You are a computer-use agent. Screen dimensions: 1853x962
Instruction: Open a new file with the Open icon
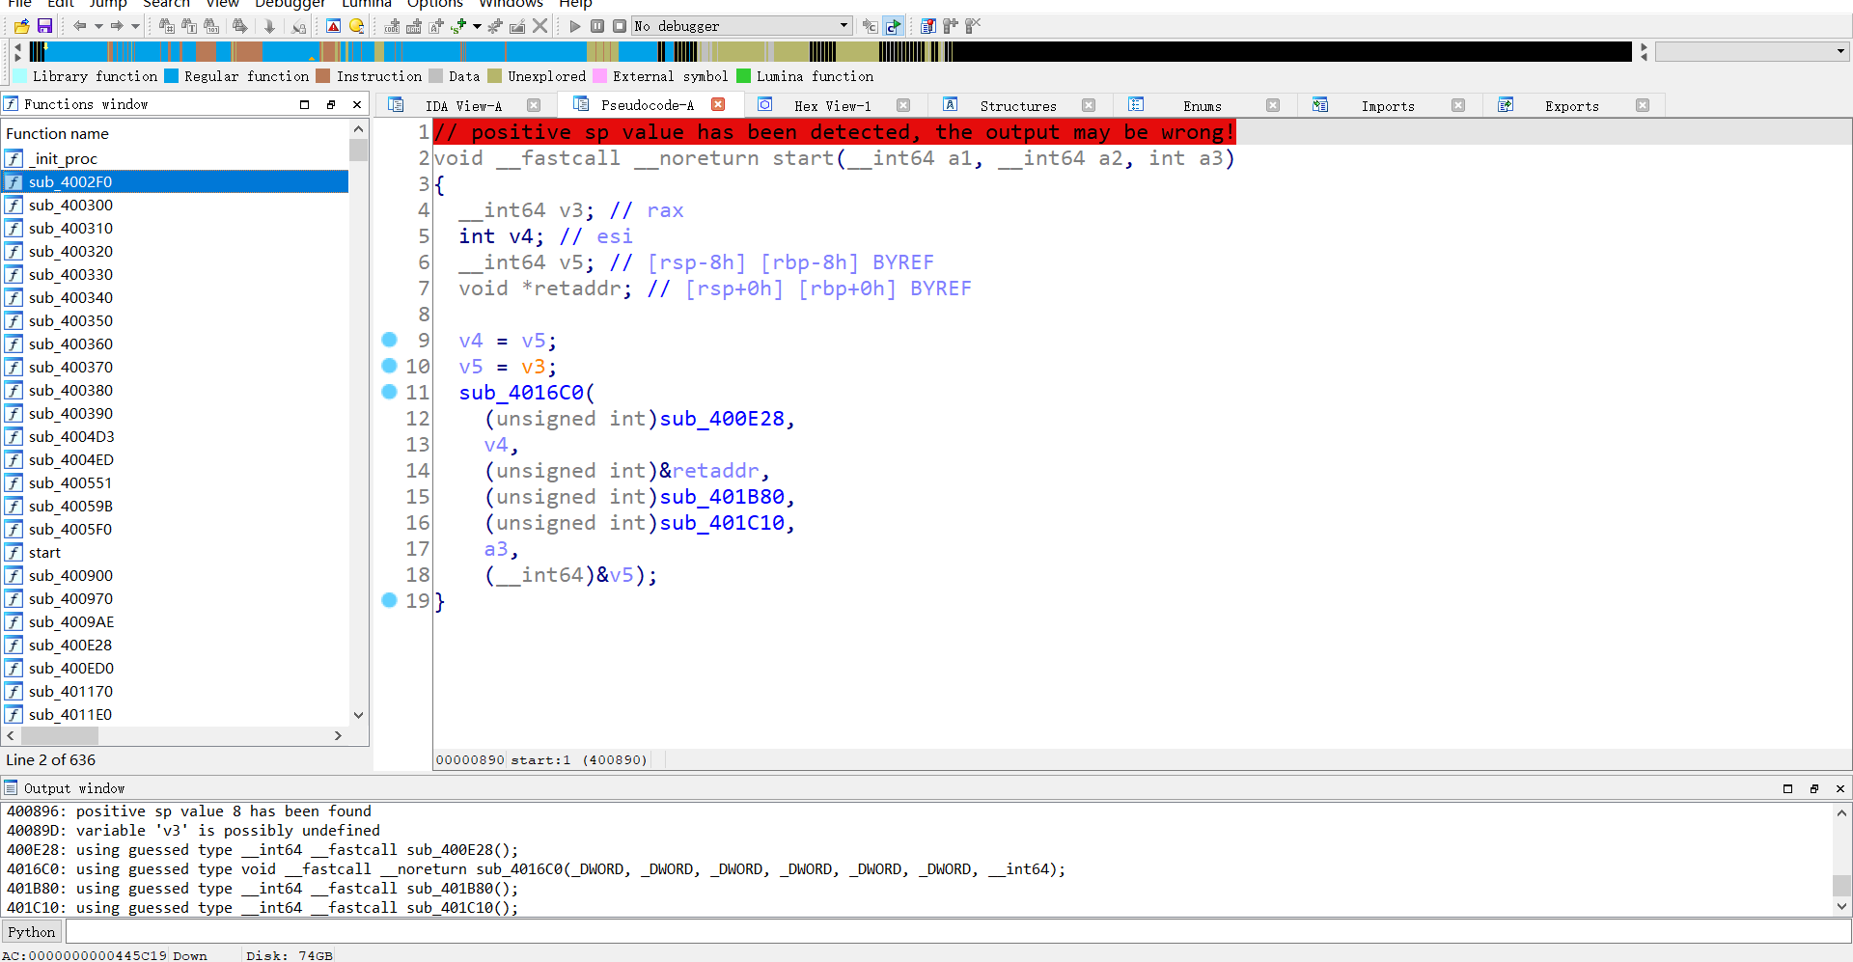click(21, 26)
